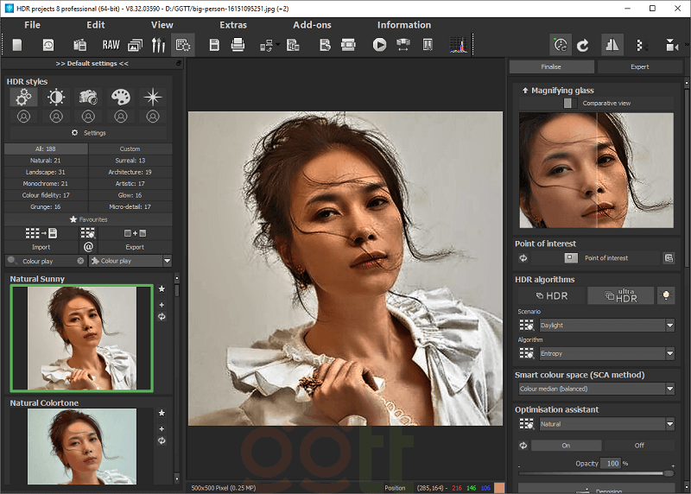Turn the Optimisation assistant On
The height and width of the screenshot is (494, 691).
(x=566, y=446)
